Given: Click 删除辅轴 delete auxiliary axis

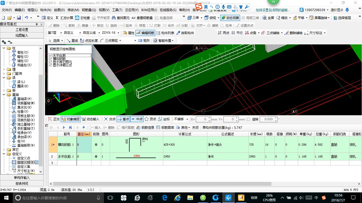Looking at the screenshot, I should pos(293,33).
